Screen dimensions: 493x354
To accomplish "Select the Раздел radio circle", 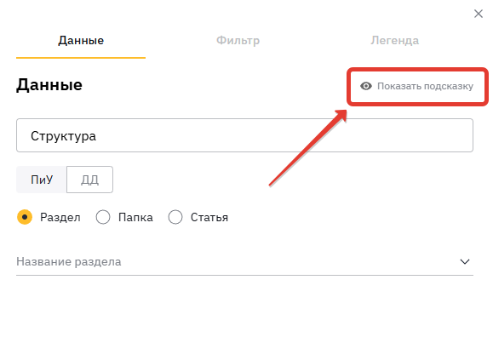I will [25, 217].
